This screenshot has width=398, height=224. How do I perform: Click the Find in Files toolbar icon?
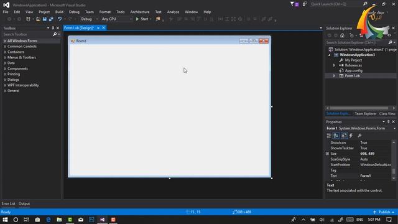[158, 19]
